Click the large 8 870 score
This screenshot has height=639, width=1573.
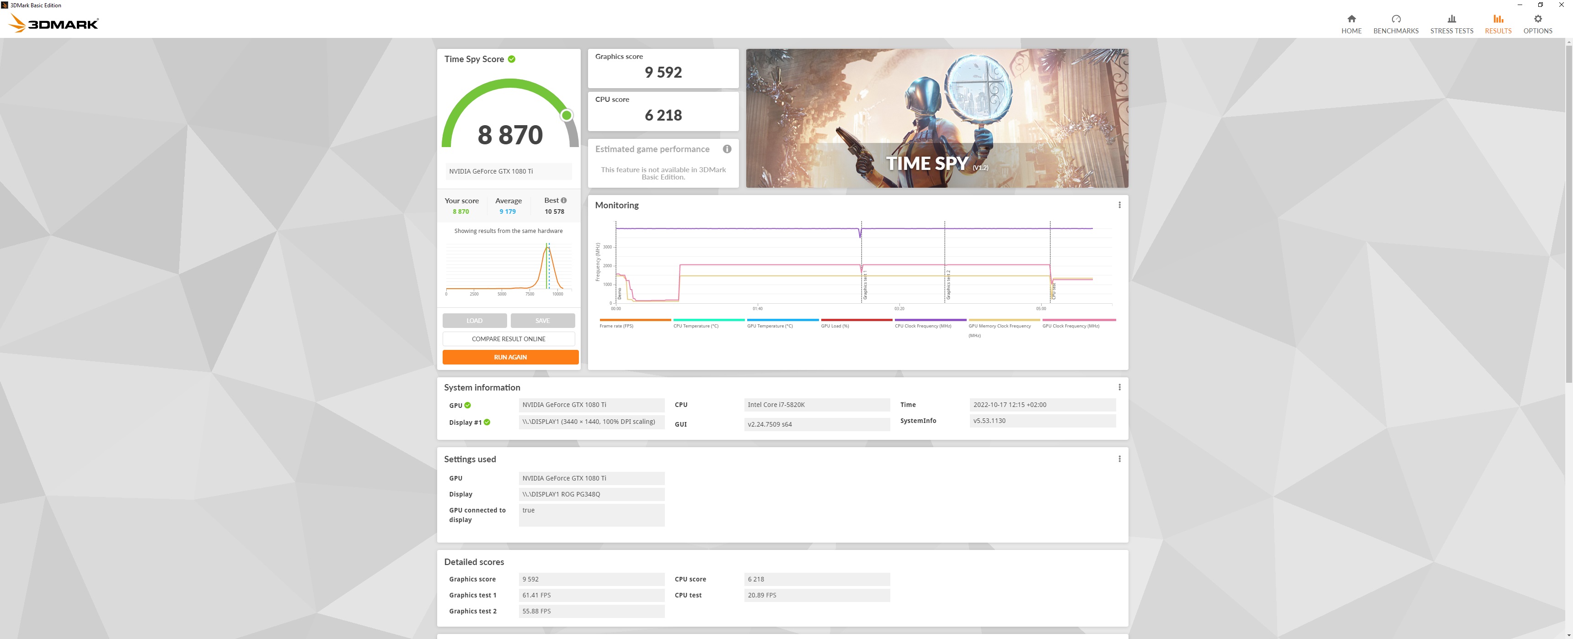510,135
